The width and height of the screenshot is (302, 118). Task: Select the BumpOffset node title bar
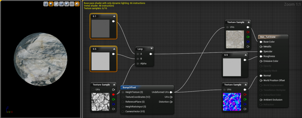click(147, 87)
